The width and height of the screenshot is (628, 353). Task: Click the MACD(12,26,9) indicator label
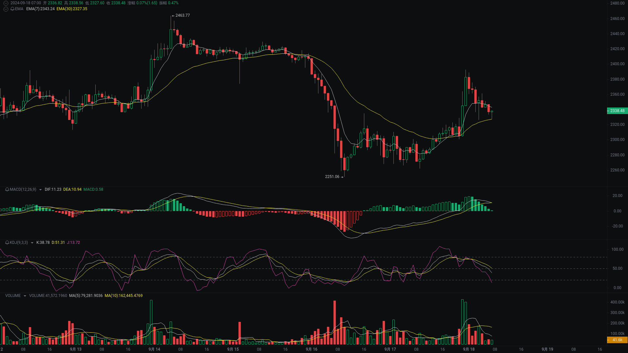tap(23, 189)
